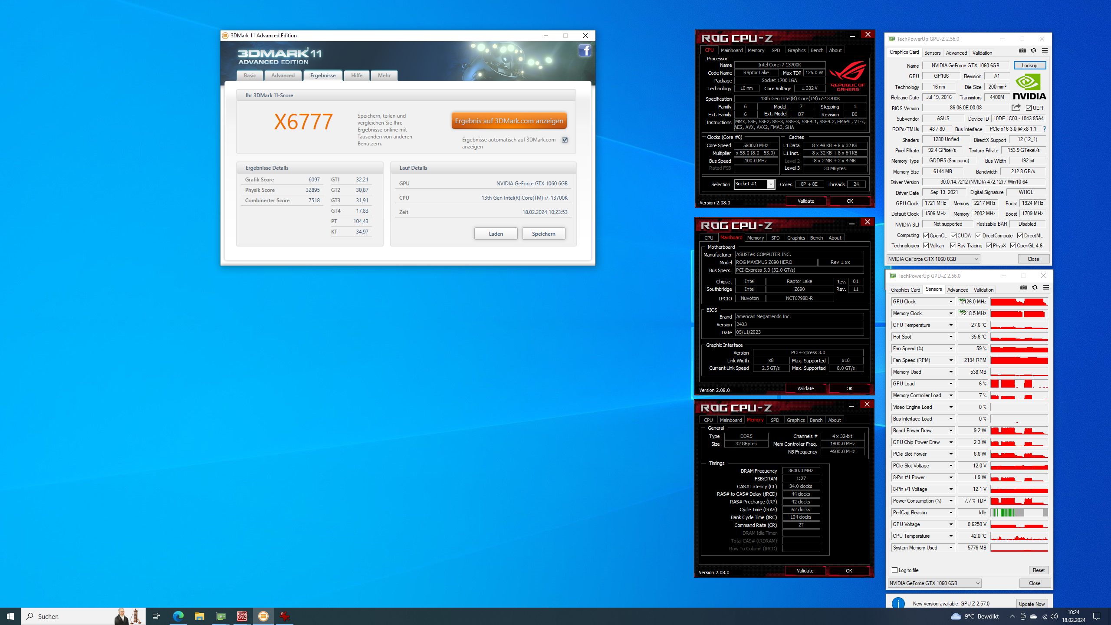1111x625 pixels.
Task: Open Task View on the taskbar
Action: coord(156,616)
